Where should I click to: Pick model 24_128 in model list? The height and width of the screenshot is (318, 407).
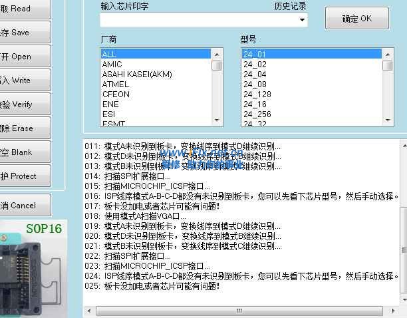[x=257, y=94]
